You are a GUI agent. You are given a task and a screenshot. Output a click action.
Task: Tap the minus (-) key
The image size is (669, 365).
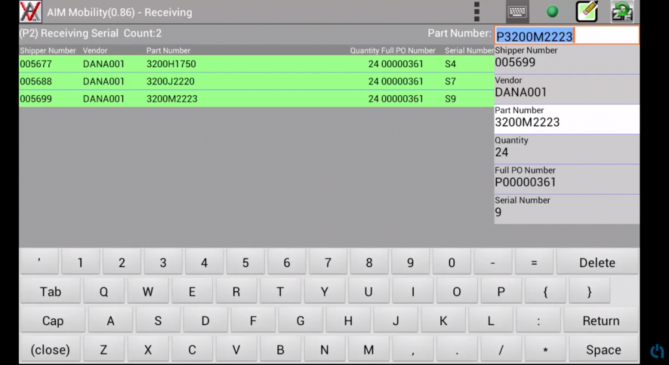coord(493,262)
